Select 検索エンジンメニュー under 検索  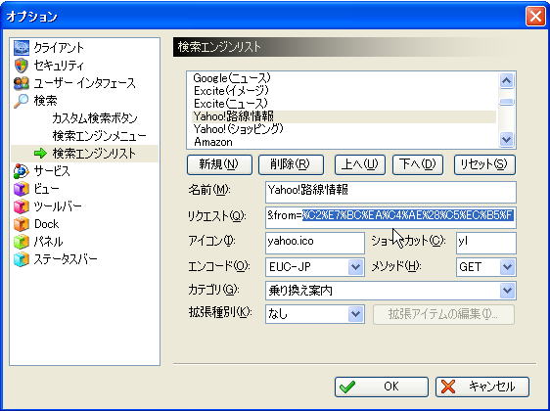[x=99, y=136]
